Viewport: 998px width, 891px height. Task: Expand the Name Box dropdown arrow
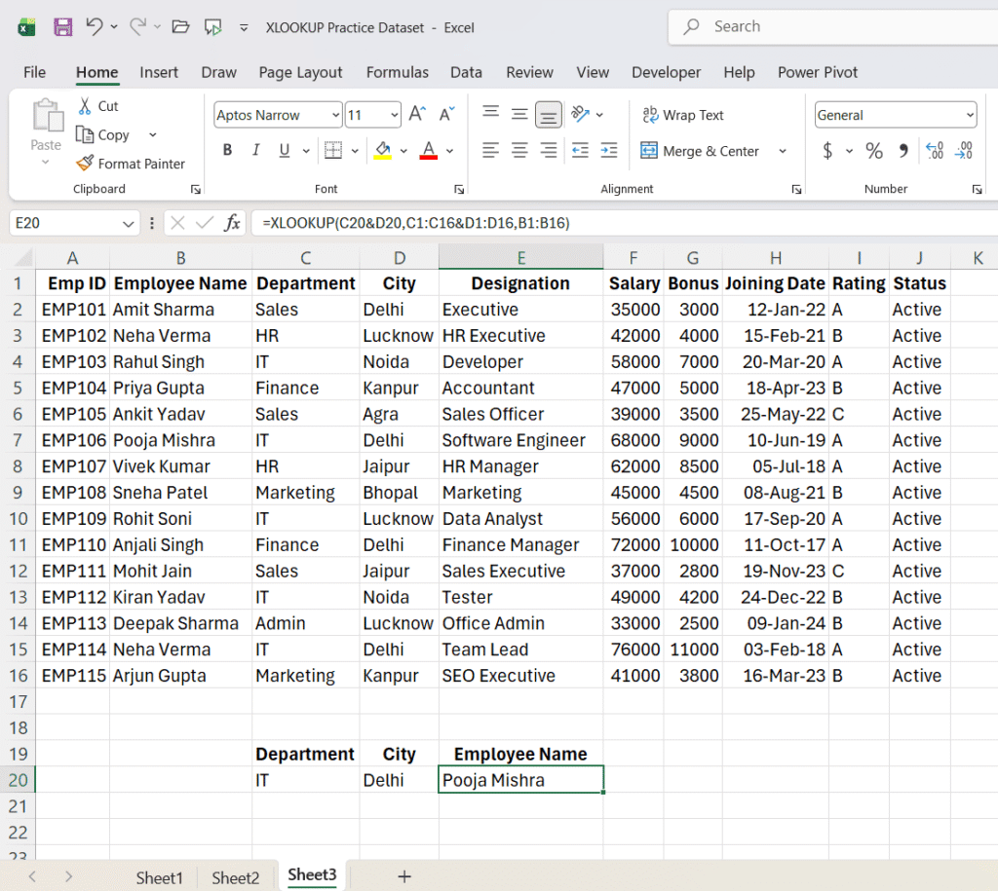tap(128, 223)
